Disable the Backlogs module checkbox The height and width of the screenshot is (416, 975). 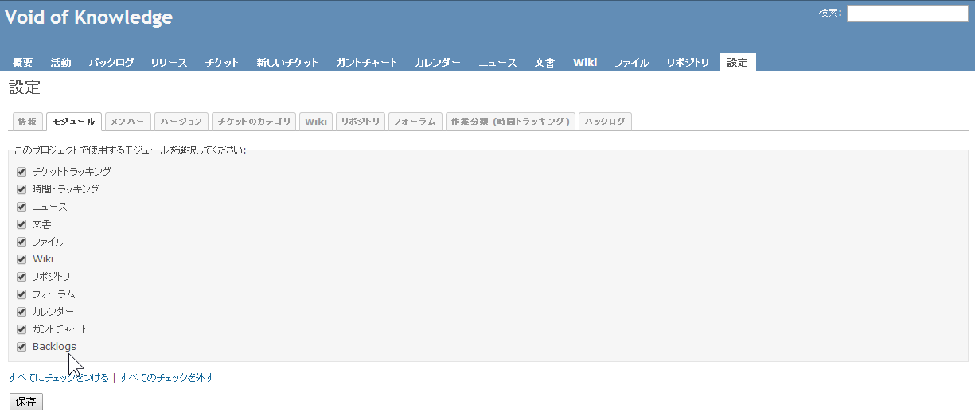click(21, 347)
